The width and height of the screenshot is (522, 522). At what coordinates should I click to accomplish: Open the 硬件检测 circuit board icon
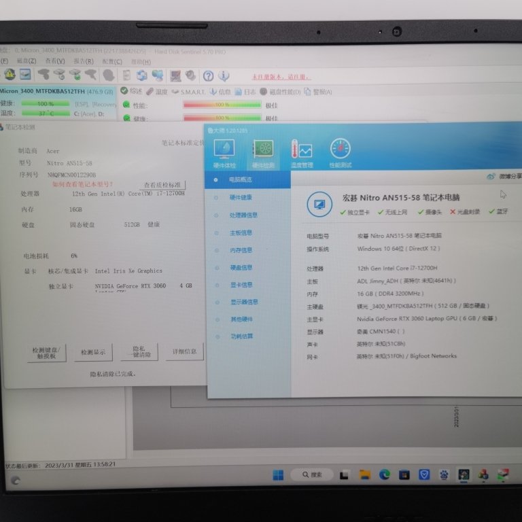point(263,153)
